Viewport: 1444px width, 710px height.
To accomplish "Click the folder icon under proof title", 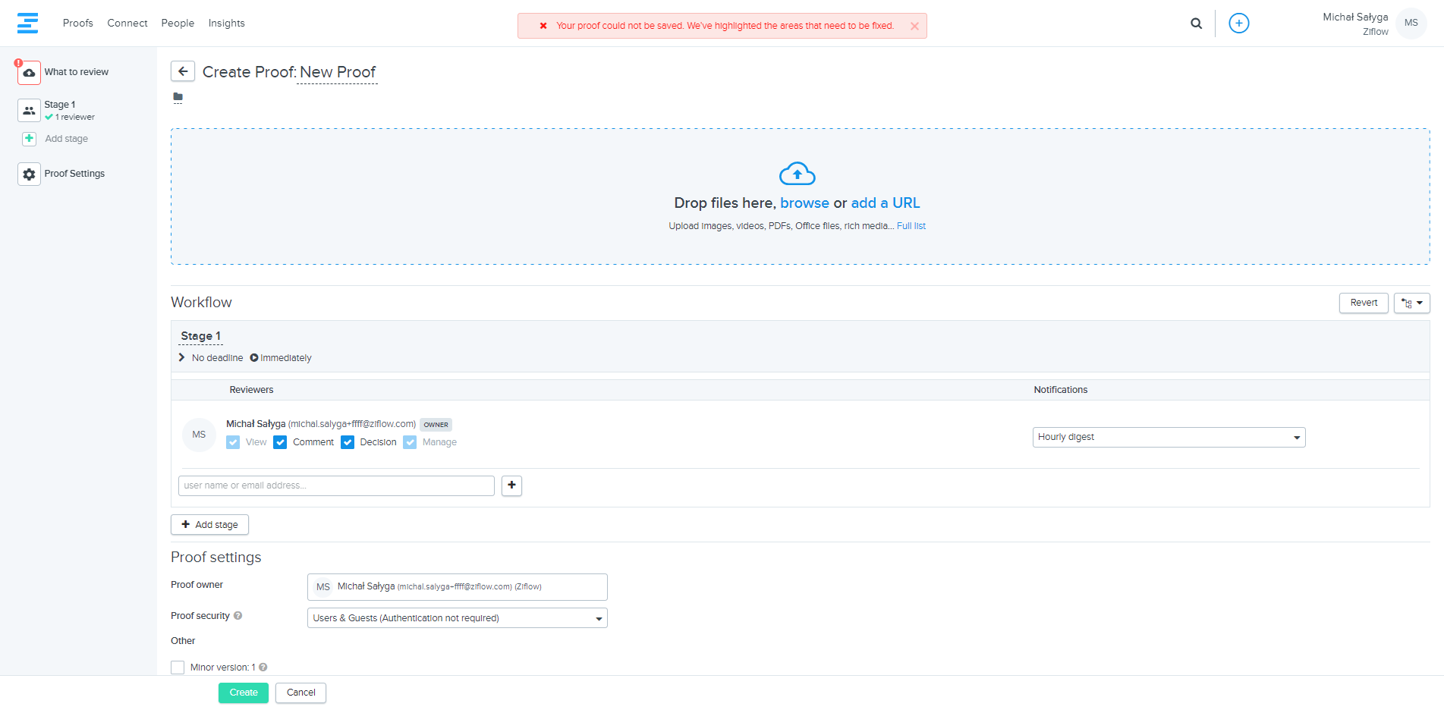I will click(x=178, y=97).
